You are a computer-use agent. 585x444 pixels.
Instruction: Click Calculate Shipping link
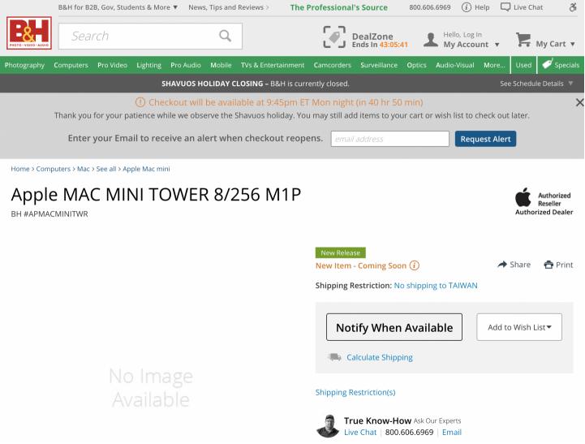(x=380, y=357)
